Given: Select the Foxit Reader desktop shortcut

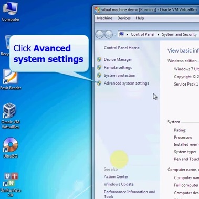Looking at the screenshot, I should [x=10, y=80].
